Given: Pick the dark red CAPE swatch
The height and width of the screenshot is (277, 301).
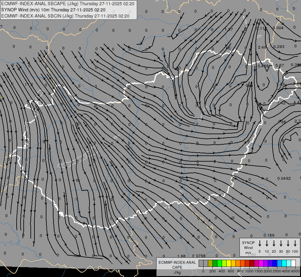Looking at the screenshot, I should tap(252, 263).
